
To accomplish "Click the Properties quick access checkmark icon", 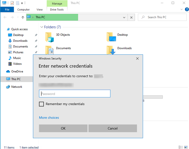I will click(x=12, y=3).
